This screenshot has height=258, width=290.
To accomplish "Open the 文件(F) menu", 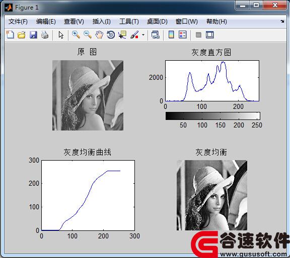I will click(18, 22).
